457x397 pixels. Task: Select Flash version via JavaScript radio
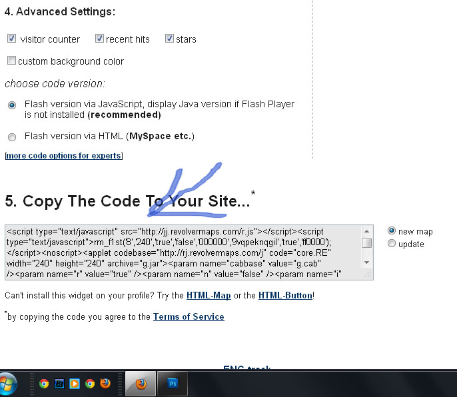pos(12,105)
